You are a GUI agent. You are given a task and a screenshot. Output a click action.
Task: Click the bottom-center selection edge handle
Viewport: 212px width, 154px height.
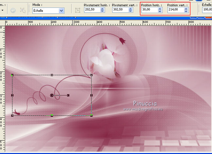click(x=52, y=115)
